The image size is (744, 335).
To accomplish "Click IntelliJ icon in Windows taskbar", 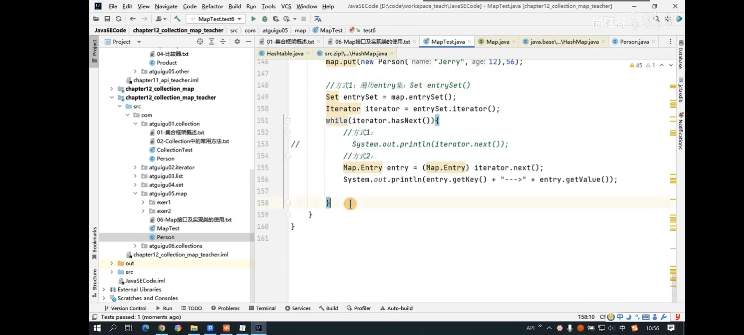I will [x=258, y=328].
